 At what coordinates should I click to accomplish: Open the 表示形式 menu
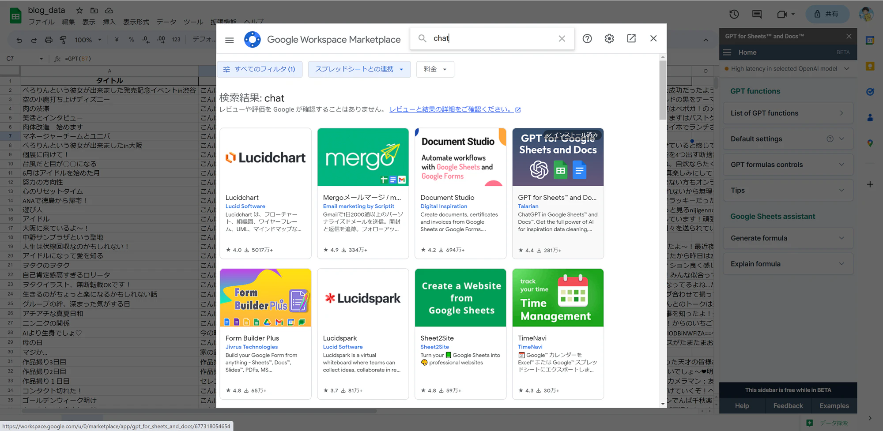(136, 22)
